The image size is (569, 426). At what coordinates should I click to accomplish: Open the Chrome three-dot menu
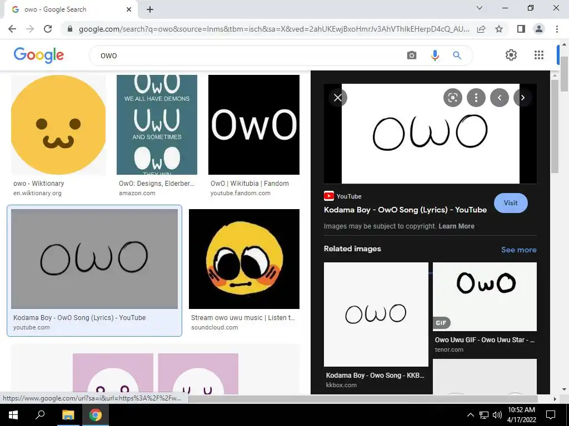557,29
